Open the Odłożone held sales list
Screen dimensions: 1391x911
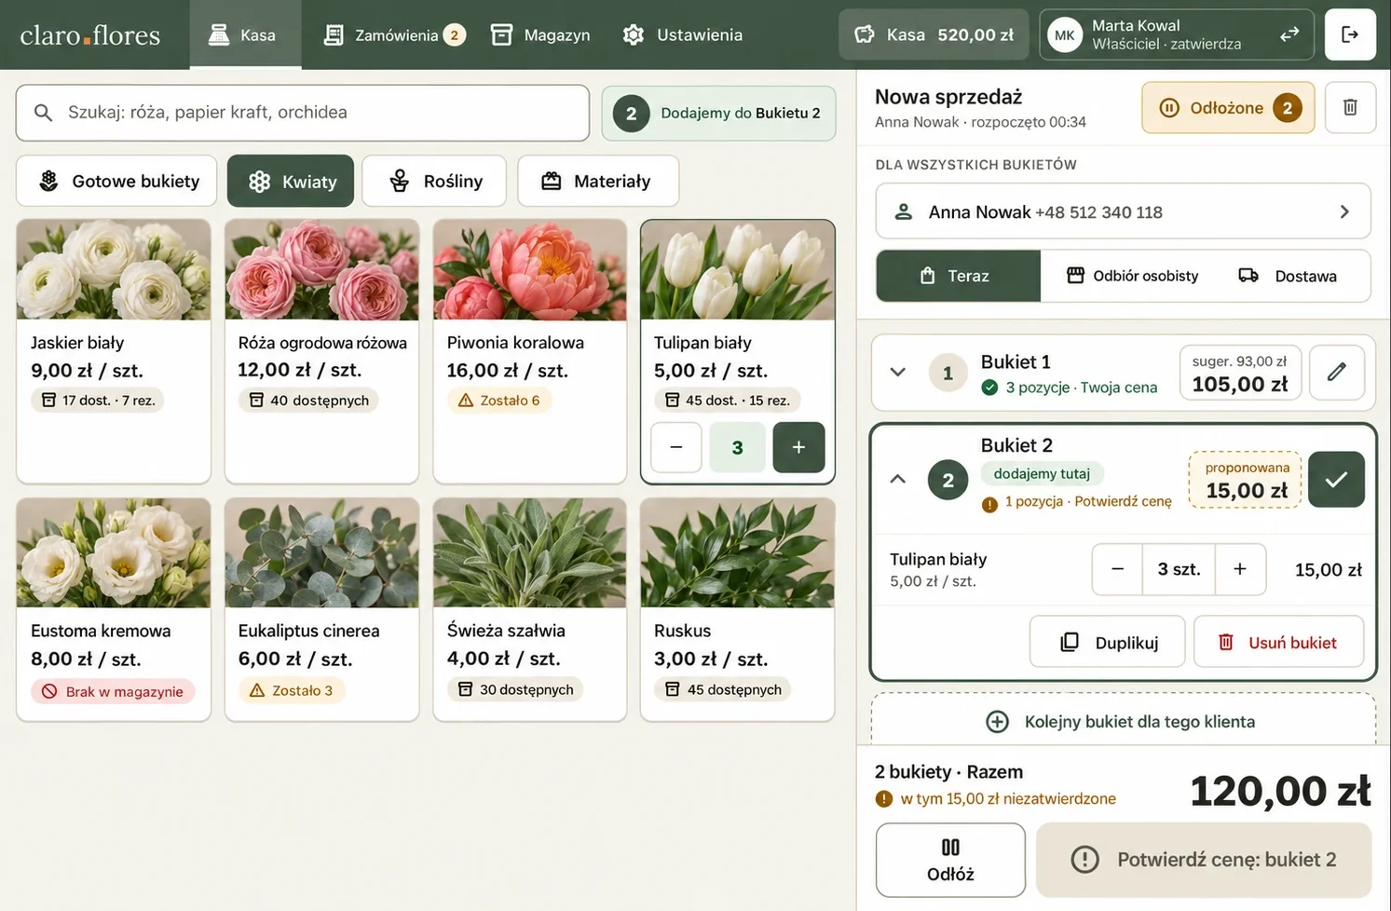[x=1228, y=107]
